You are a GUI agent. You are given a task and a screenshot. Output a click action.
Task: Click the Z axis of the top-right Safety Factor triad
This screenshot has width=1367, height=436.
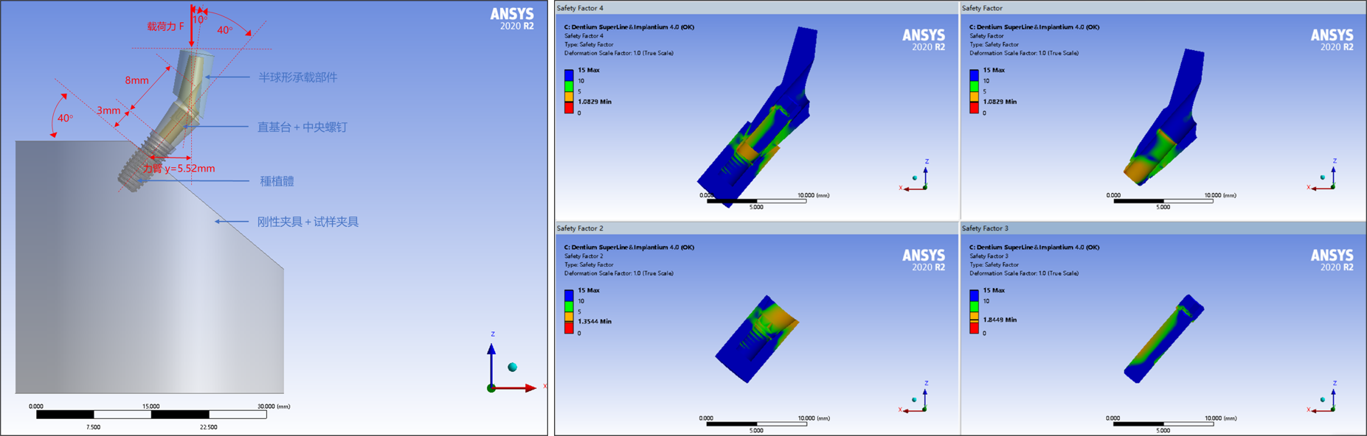tap(1333, 175)
